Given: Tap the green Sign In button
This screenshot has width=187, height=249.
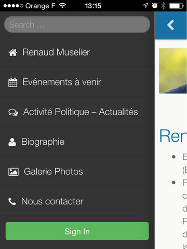Looking at the screenshot, I should (x=77, y=231).
